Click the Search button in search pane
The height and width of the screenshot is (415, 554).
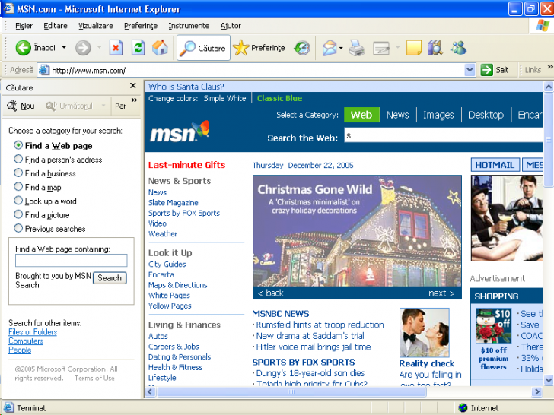[x=110, y=278]
